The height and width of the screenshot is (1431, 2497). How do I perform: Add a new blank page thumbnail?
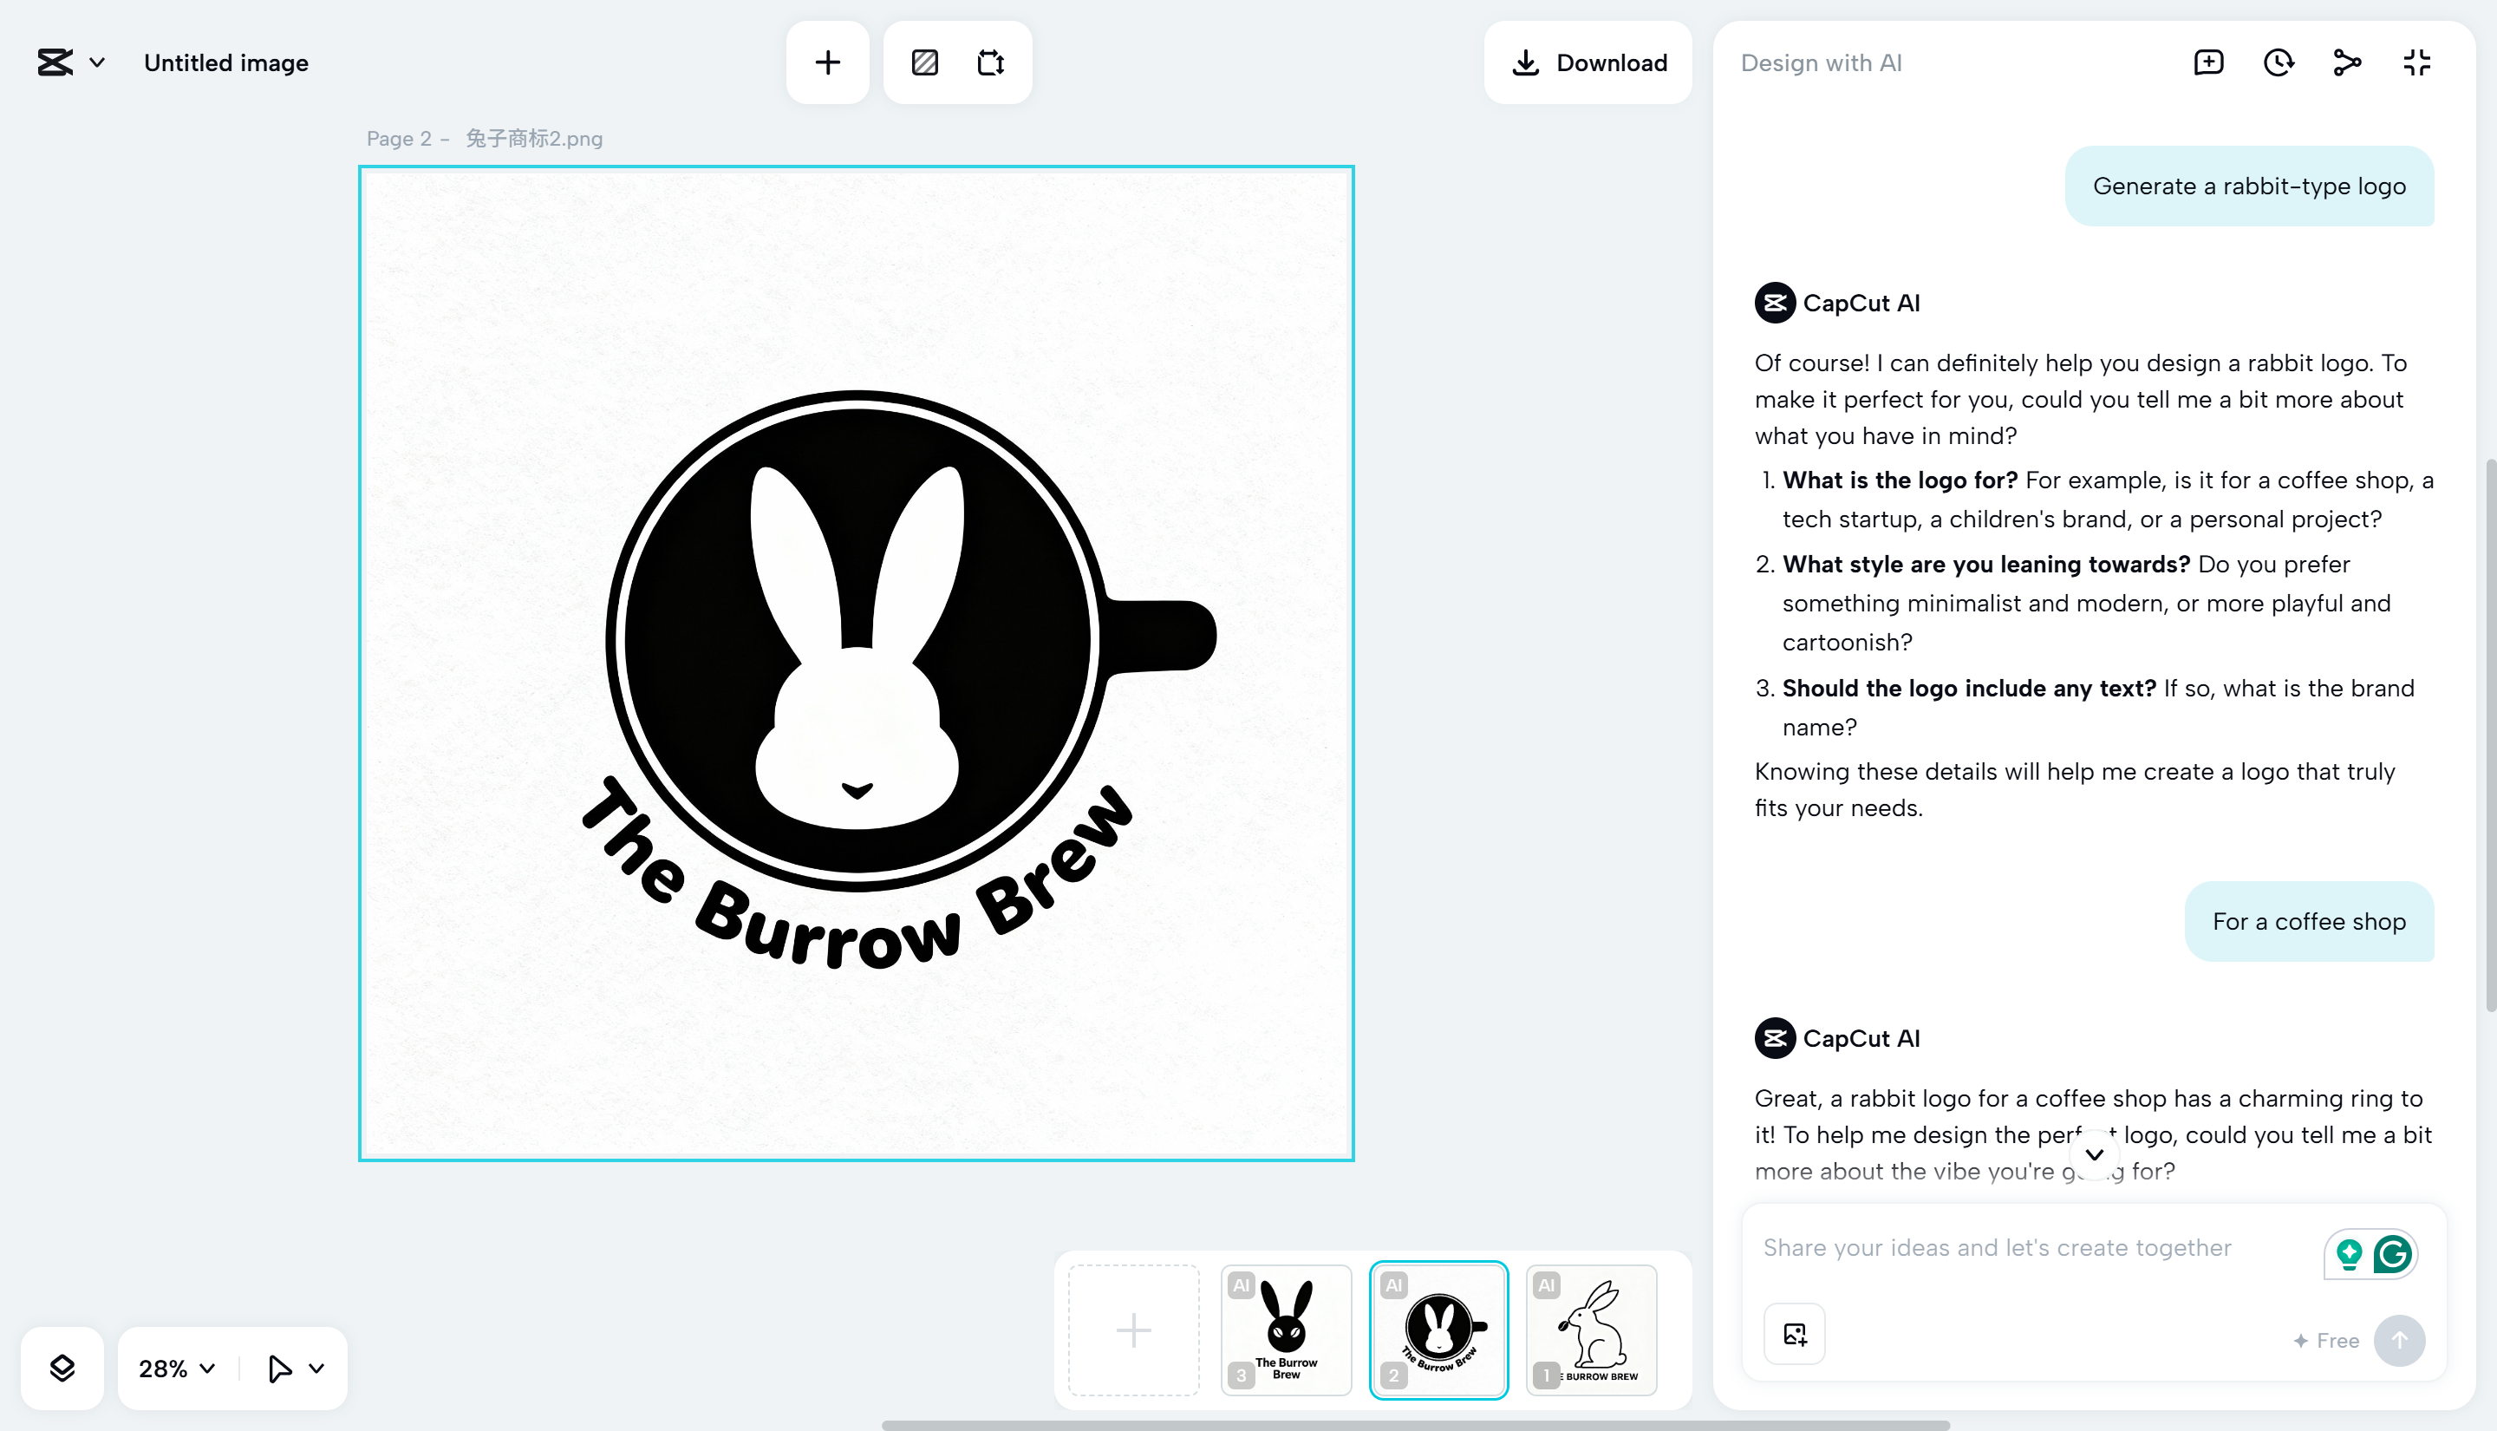[x=1132, y=1330]
